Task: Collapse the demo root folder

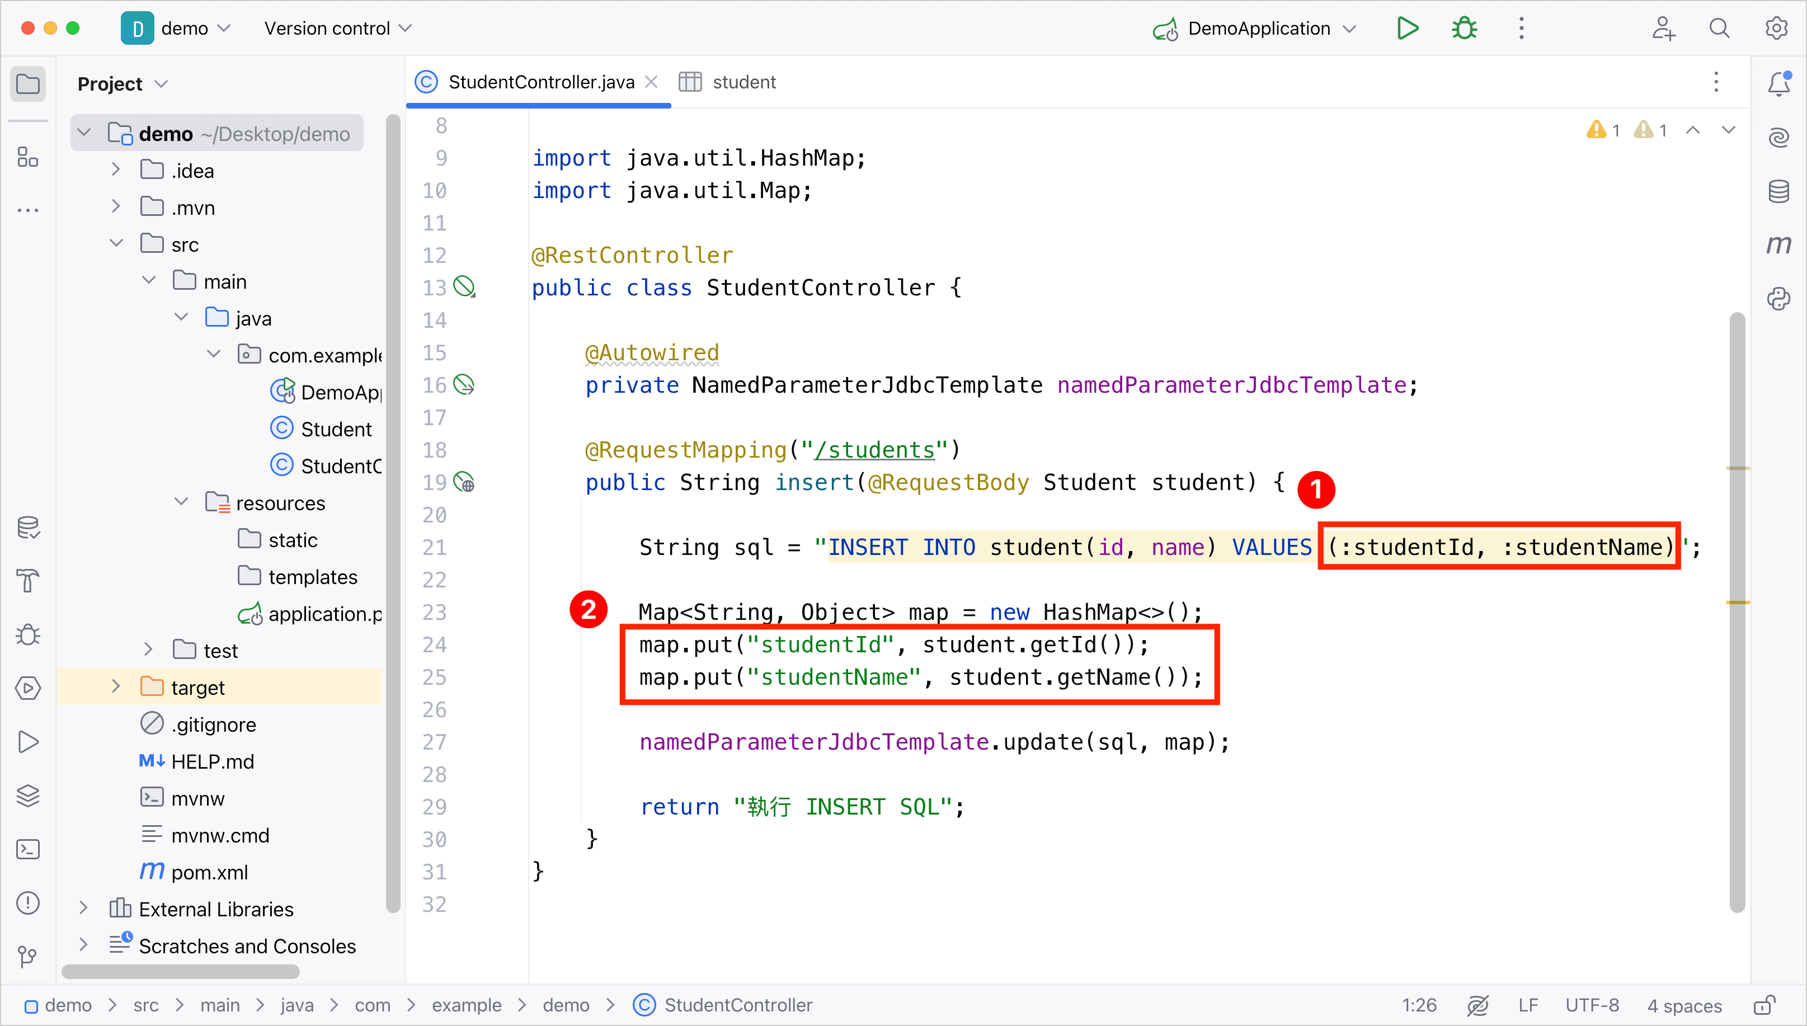Action: [x=84, y=133]
